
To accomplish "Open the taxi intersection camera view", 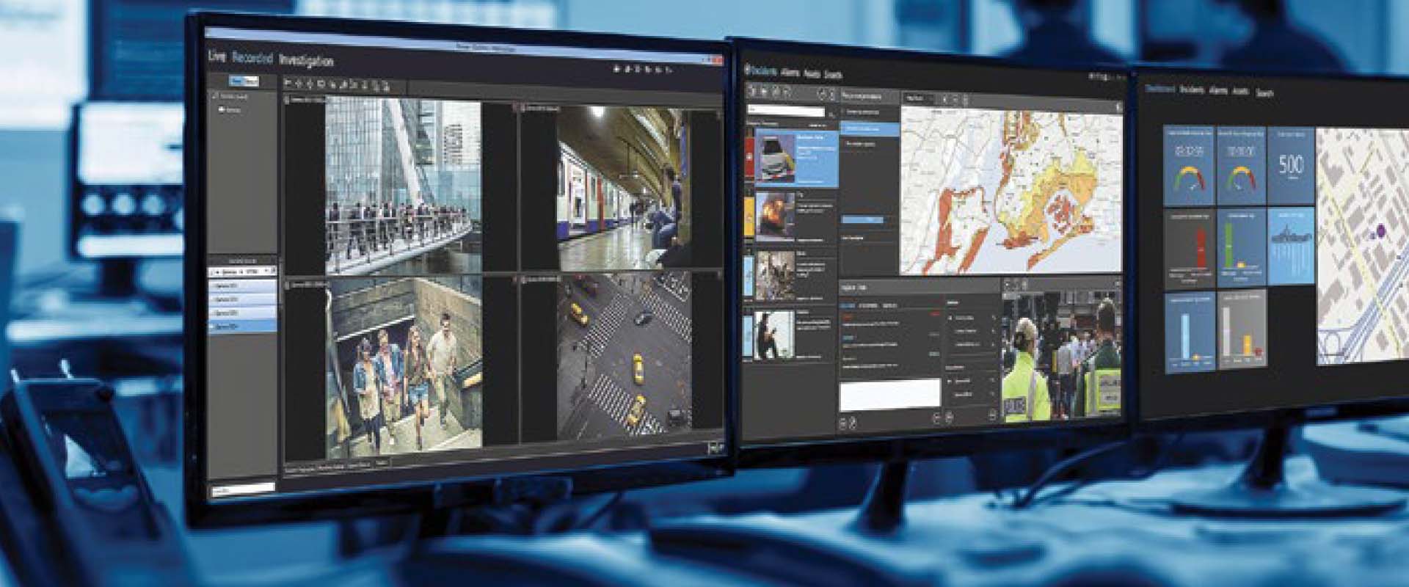I will click(x=623, y=356).
